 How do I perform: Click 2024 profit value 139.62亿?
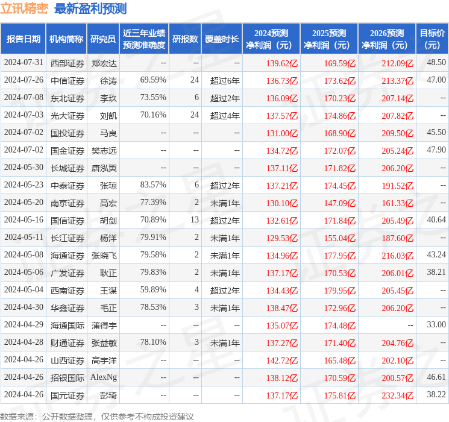click(282, 63)
